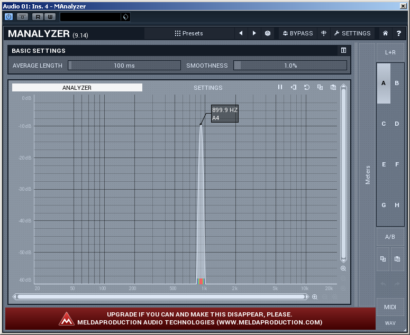The image size is (410, 335).
Task: Enable Write automation (W) button
Action: coord(50,17)
